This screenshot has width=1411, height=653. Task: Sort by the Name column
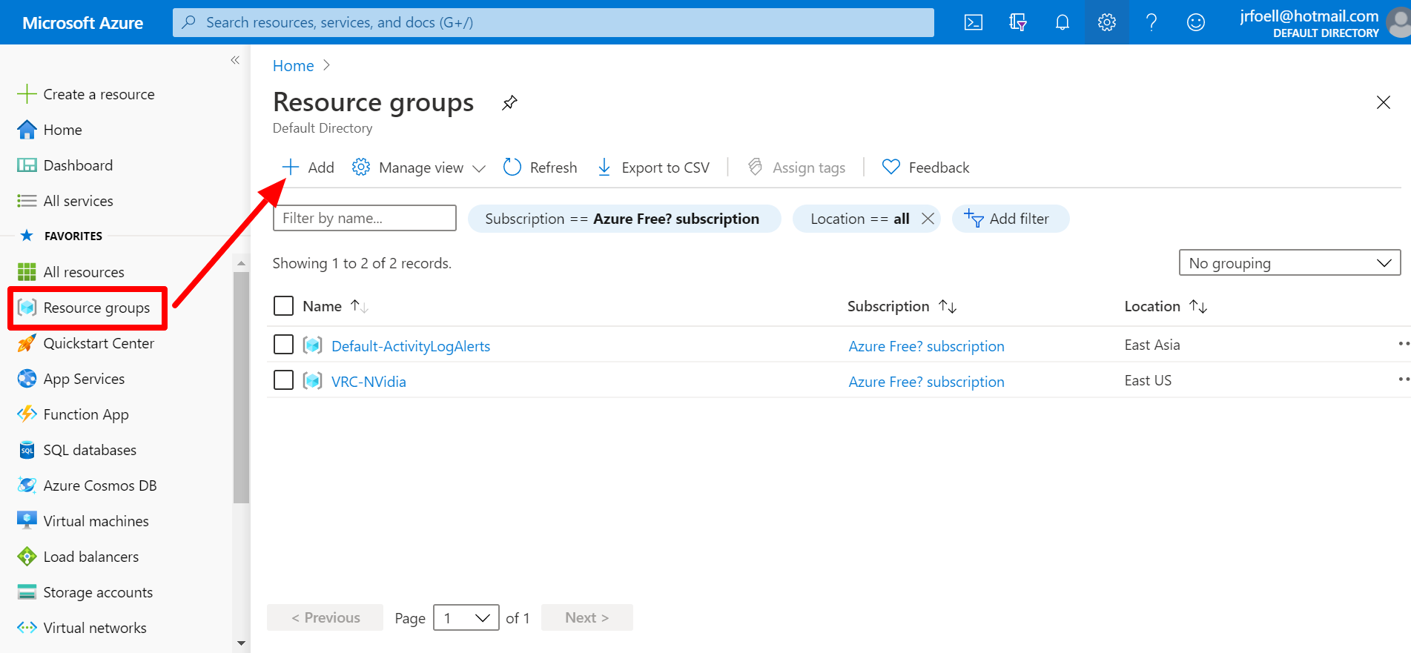click(x=335, y=306)
